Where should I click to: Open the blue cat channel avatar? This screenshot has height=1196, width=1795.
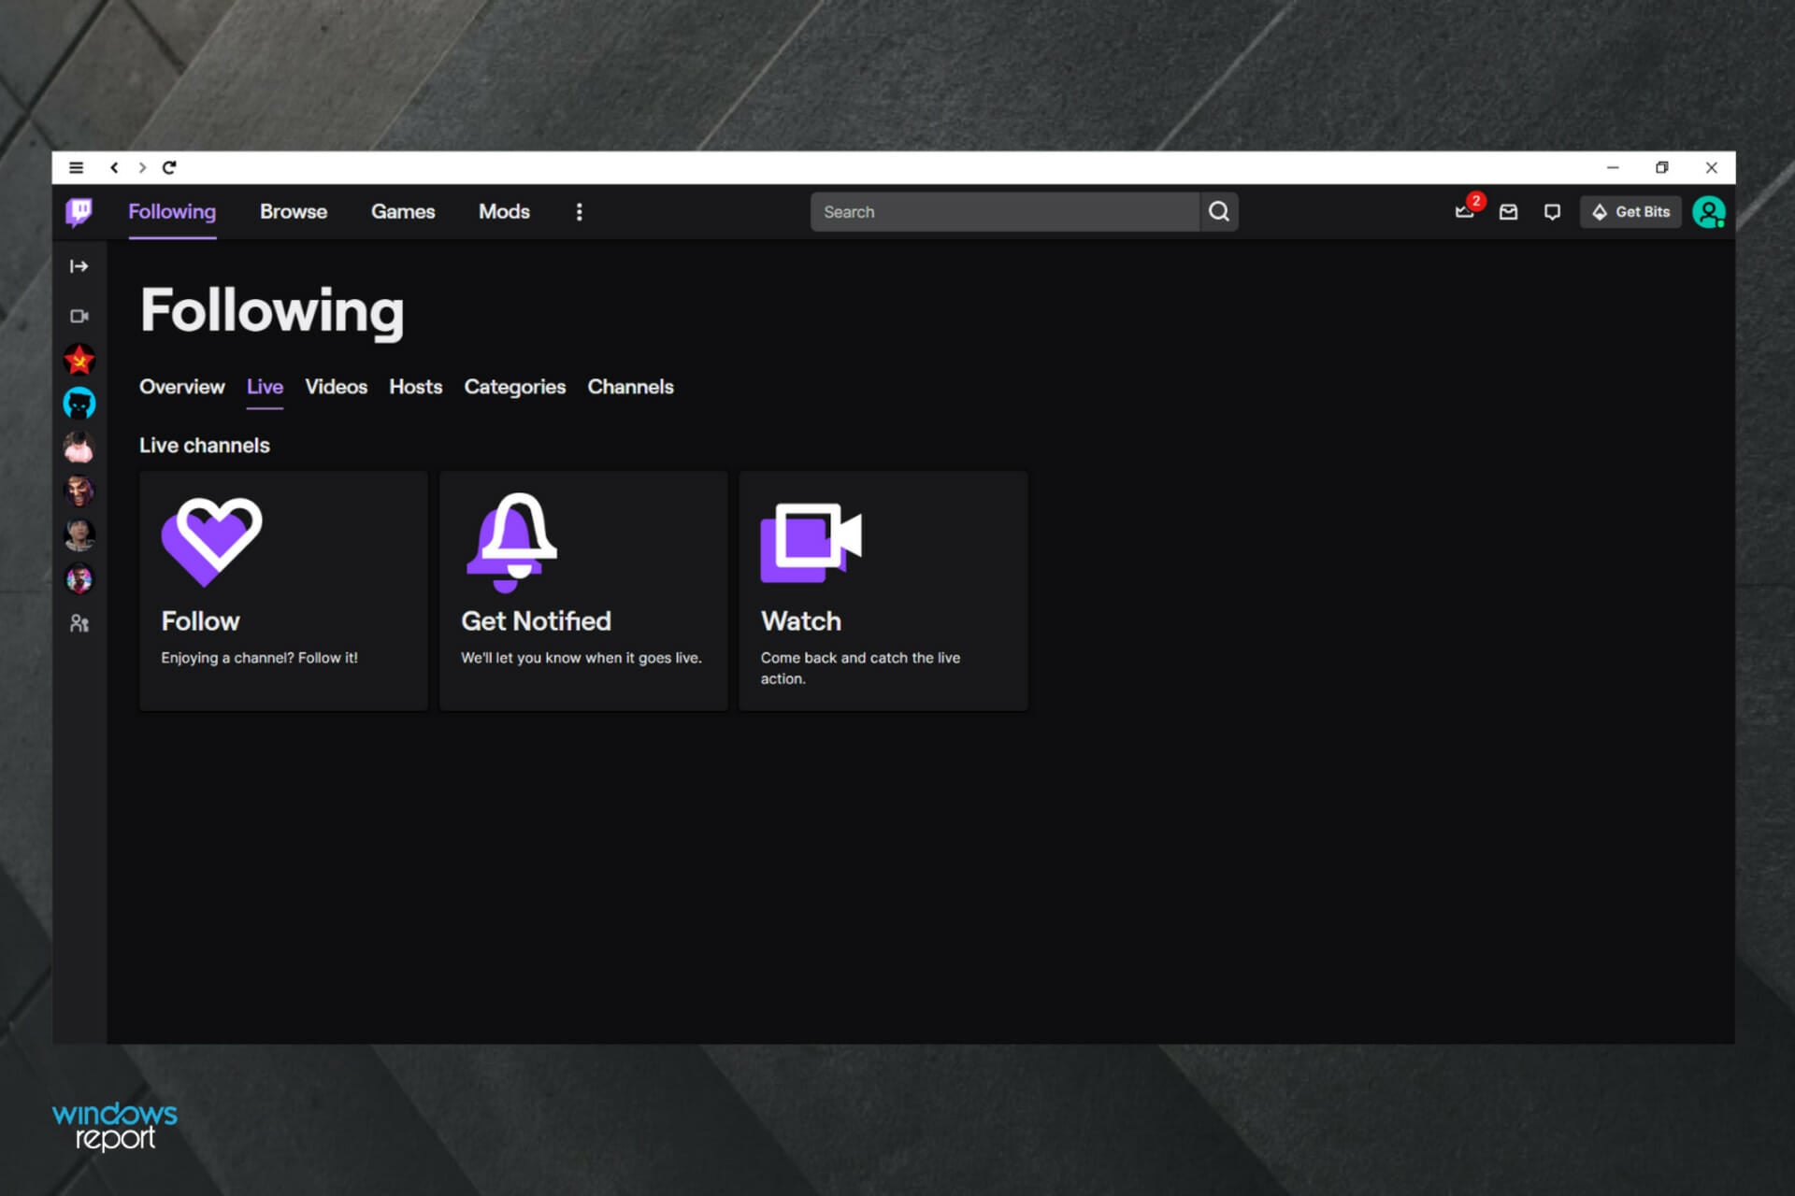click(79, 404)
